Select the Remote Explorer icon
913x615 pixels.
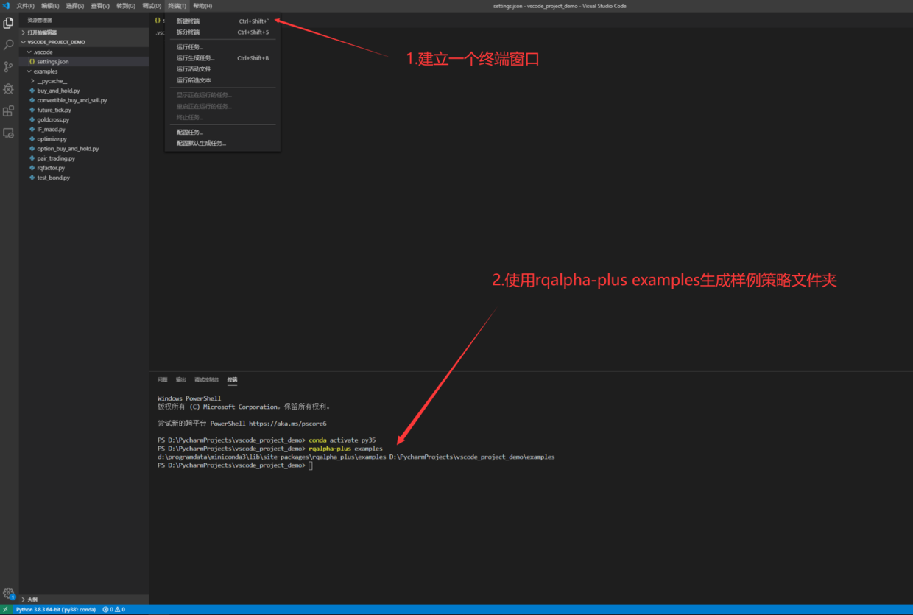tap(8, 133)
